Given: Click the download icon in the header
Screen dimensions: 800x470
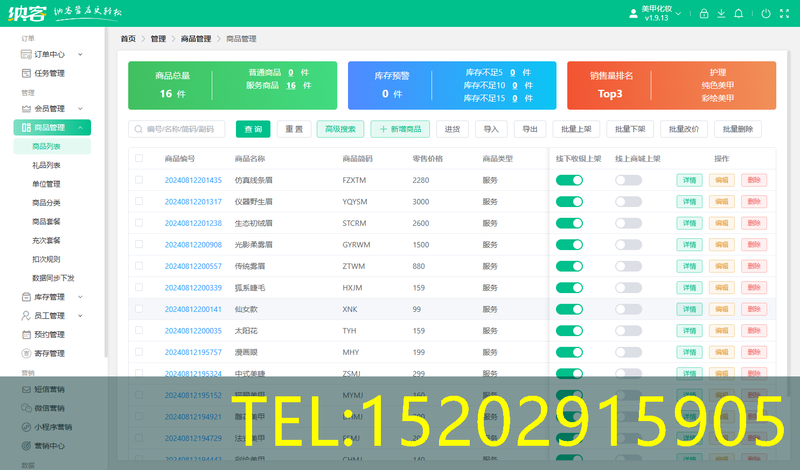Looking at the screenshot, I should point(721,13).
